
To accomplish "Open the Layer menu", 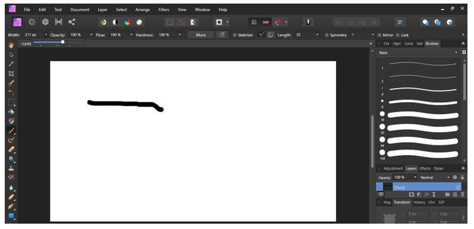I will tap(102, 10).
